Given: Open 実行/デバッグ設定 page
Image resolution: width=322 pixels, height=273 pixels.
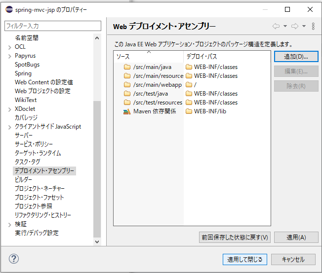Looking at the screenshot, I should click(37, 233).
